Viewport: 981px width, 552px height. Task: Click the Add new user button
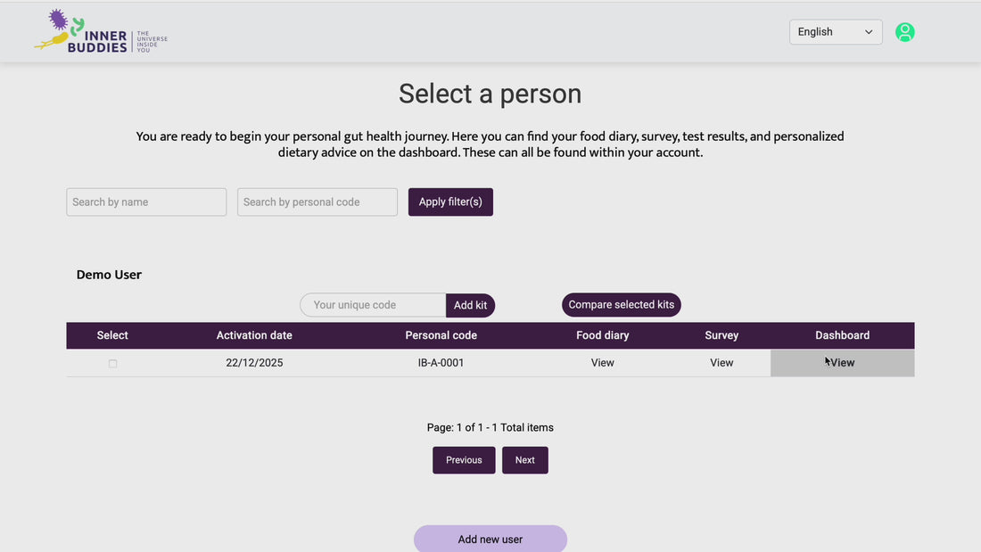click(x=490, y=539)
